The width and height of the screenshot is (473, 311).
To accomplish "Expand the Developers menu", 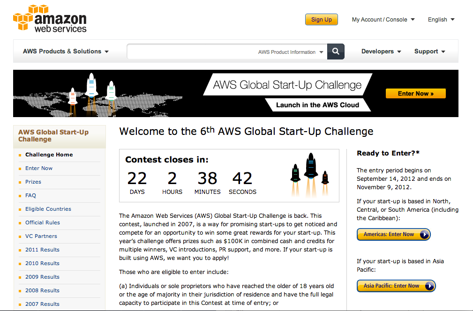I will pyautogui.click(x=381, y=52).
